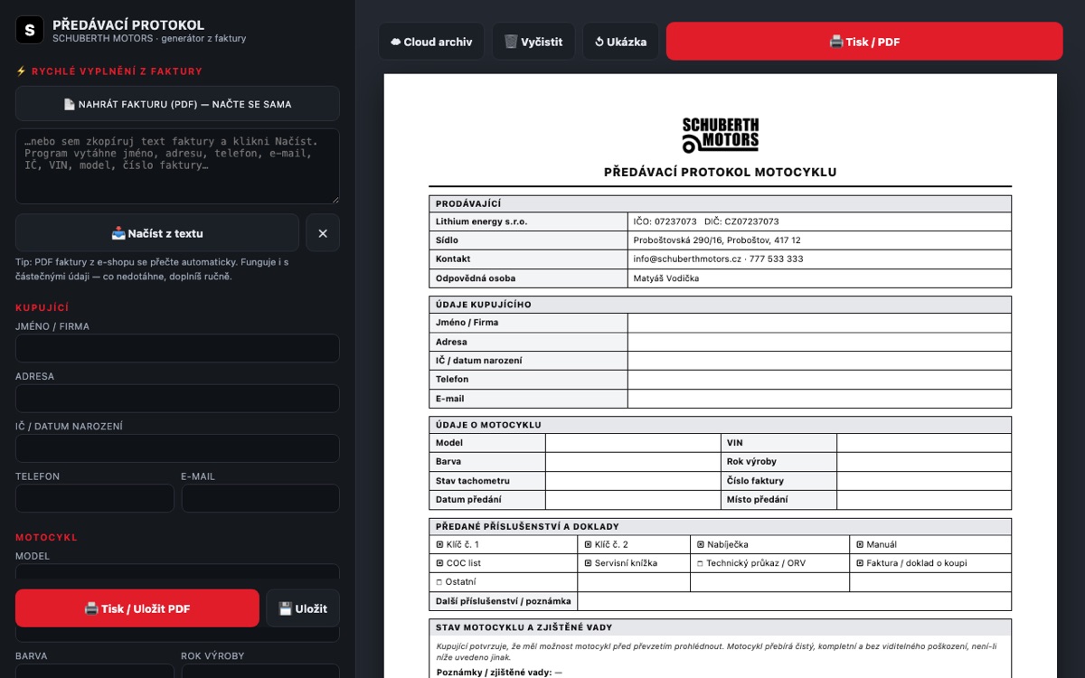Click Načíst z textu button
Image resolution: width=1085 pixels, height=678 pixels.
tap(157, 233)
